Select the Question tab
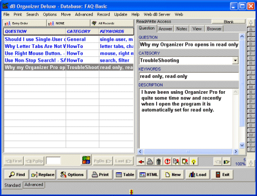 147,28
